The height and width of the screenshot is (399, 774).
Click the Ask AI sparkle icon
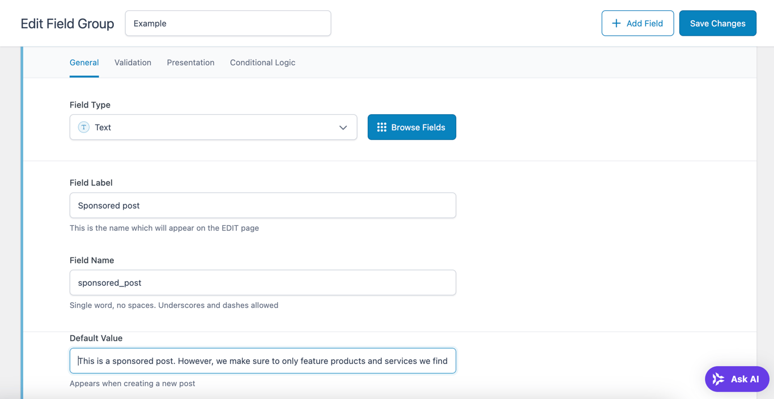point(717,379)
